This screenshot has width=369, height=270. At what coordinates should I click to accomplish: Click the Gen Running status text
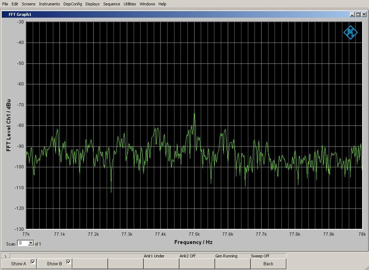click(226, 256)
